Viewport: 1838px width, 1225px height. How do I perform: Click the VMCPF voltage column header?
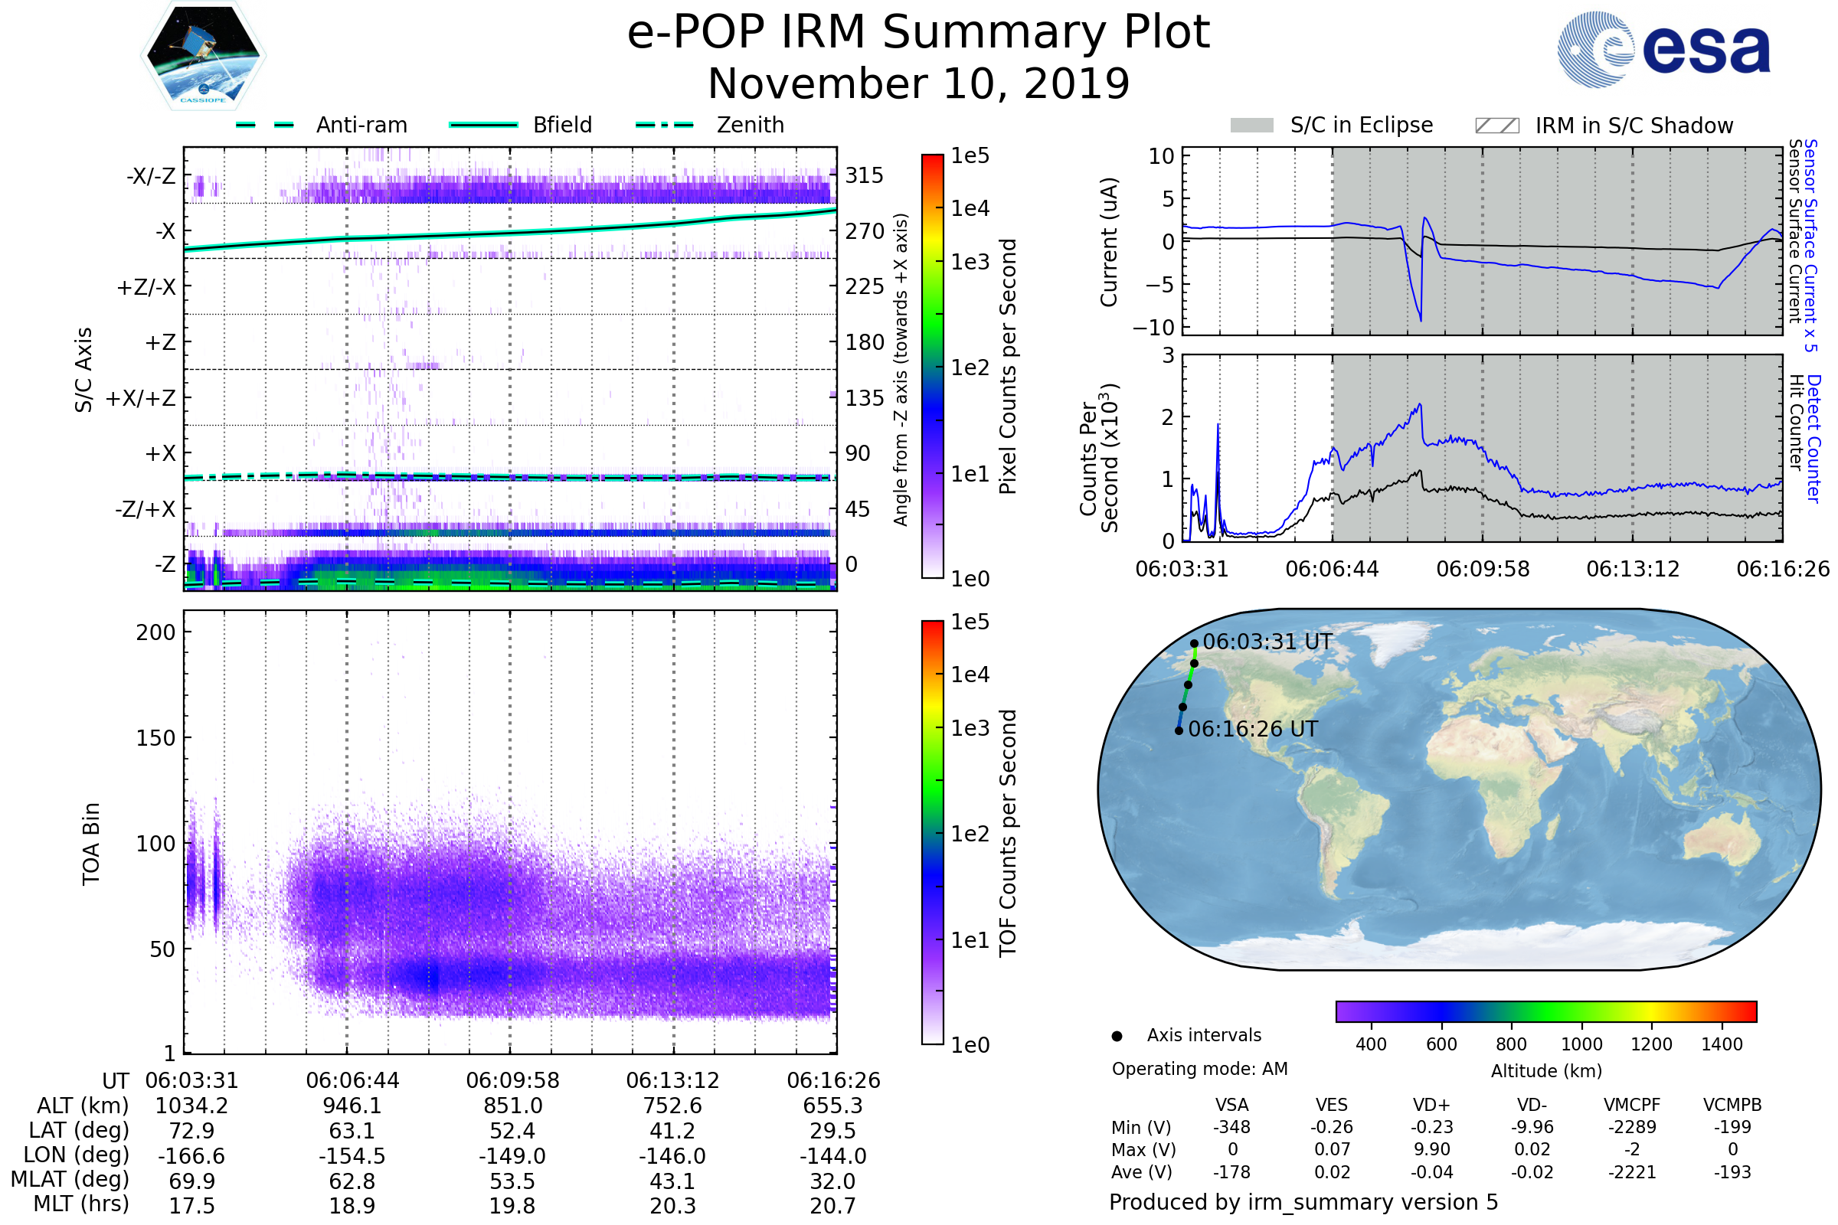click(x=1632, y=1105)
